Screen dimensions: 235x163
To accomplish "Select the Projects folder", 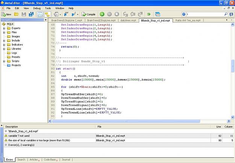I will tap(16, 65).
